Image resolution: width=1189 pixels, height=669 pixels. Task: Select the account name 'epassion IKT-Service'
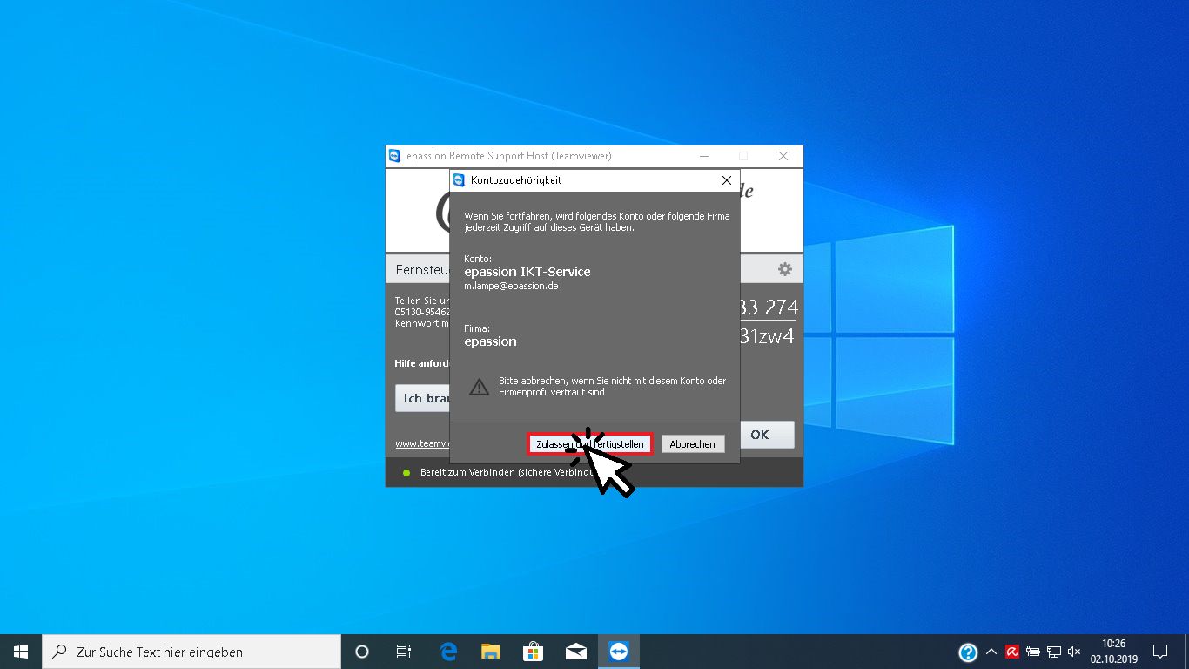(x=527, y=272)
